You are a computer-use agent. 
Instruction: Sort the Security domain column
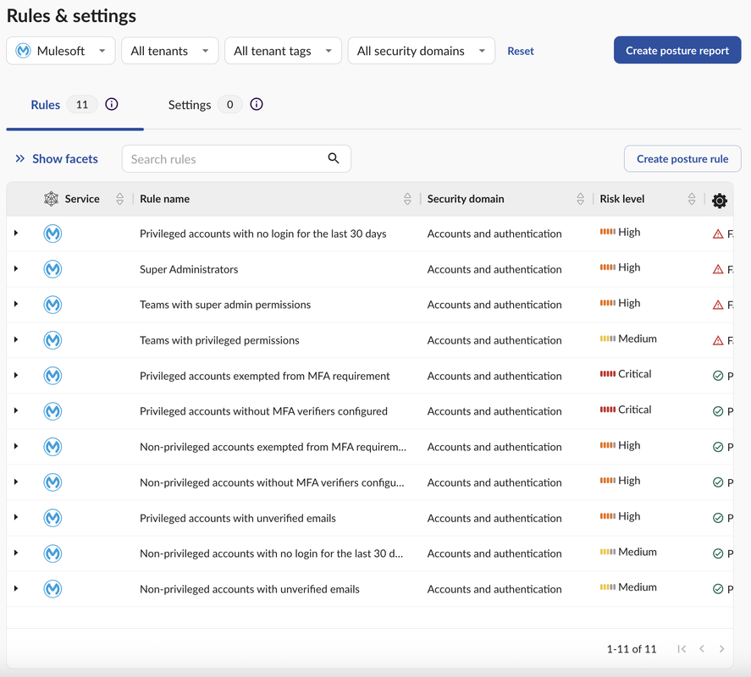pos(580,199)
